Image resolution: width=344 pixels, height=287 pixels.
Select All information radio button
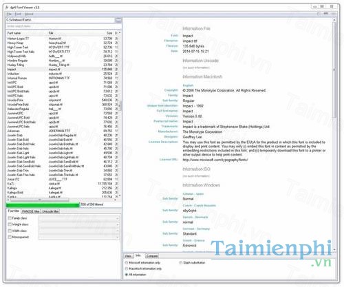(x=127, y=275)
